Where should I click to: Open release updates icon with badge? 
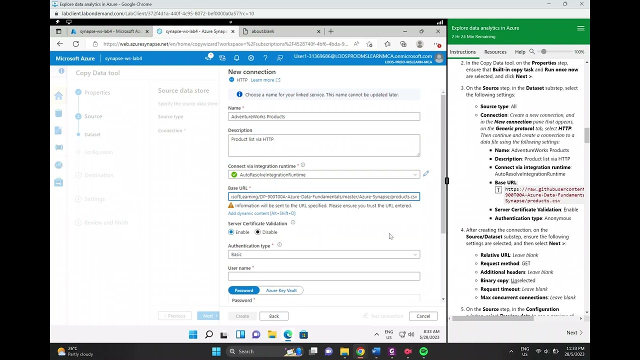pyautogui.click(x=208, y=57)
